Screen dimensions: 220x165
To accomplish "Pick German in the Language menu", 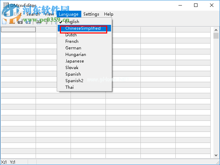I will 73,48.
